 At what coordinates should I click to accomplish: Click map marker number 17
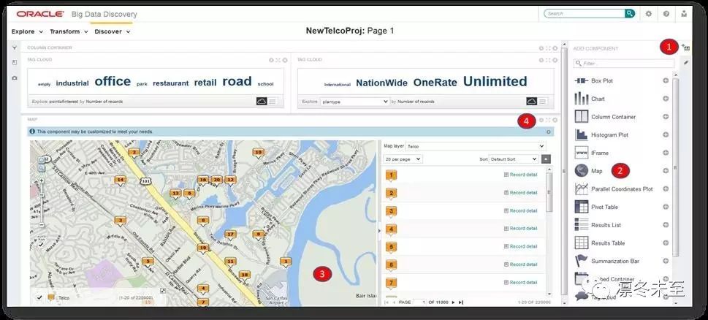tap(230, 235)
